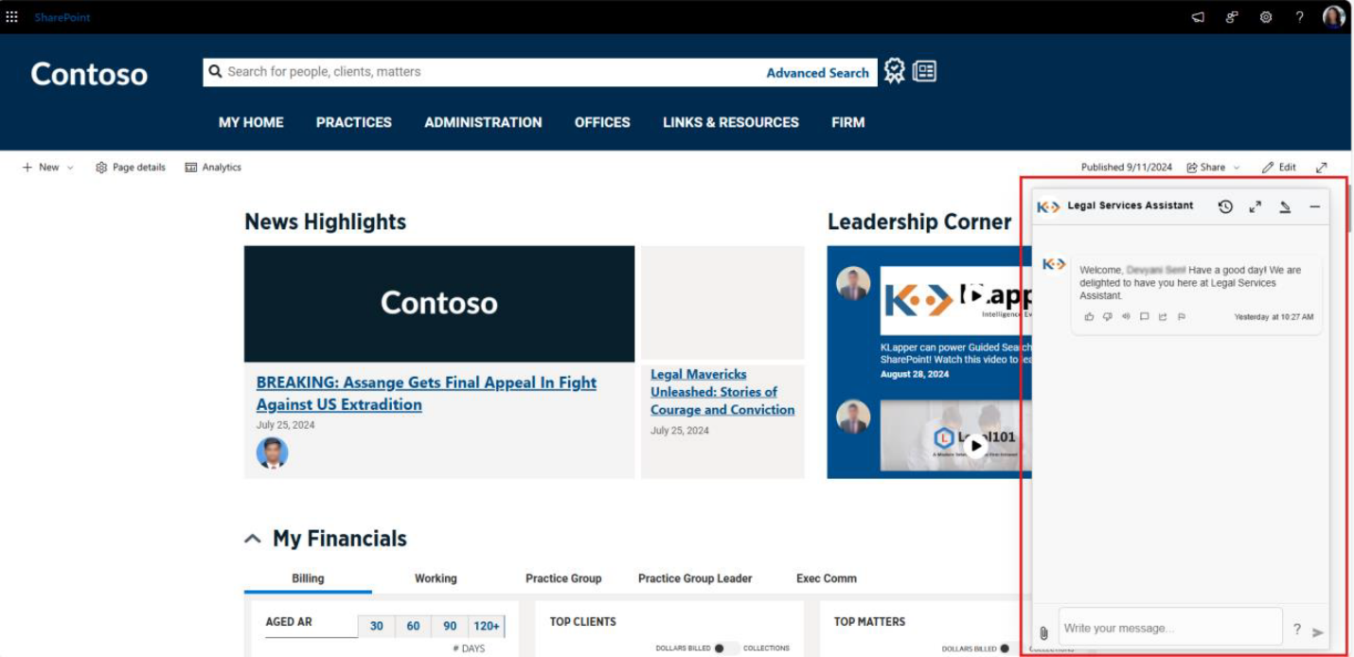The width and height of the screenshot is (1354, 657).
Task: Click the Edit page button
Action: coord(1278,168)
